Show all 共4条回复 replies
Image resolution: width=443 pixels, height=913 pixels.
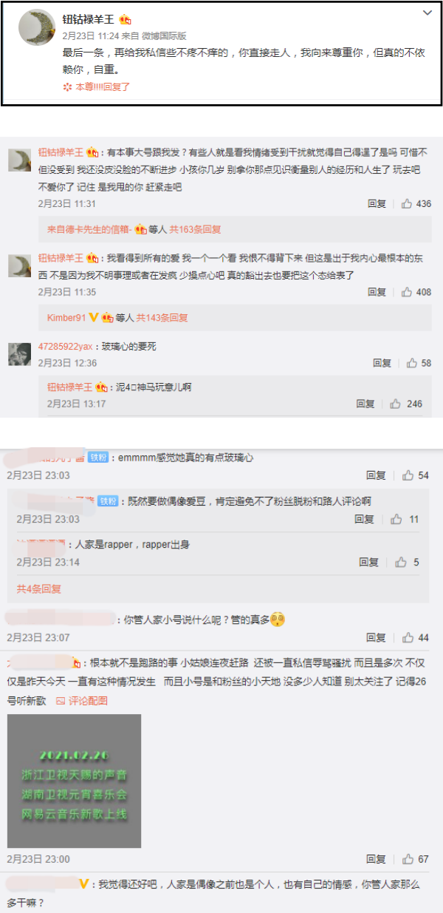tap(39, 589)
